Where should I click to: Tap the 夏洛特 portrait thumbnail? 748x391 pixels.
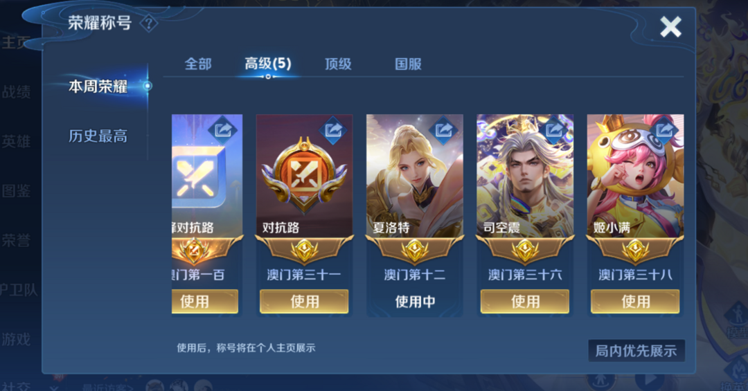coord(415,176)
